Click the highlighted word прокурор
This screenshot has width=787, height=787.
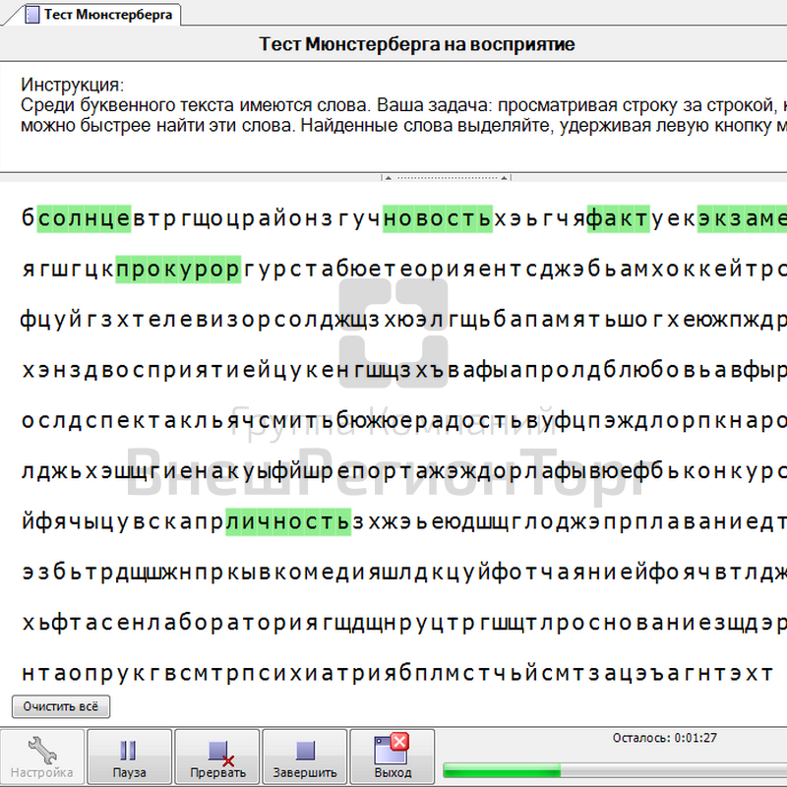click(x=178, y=269)
